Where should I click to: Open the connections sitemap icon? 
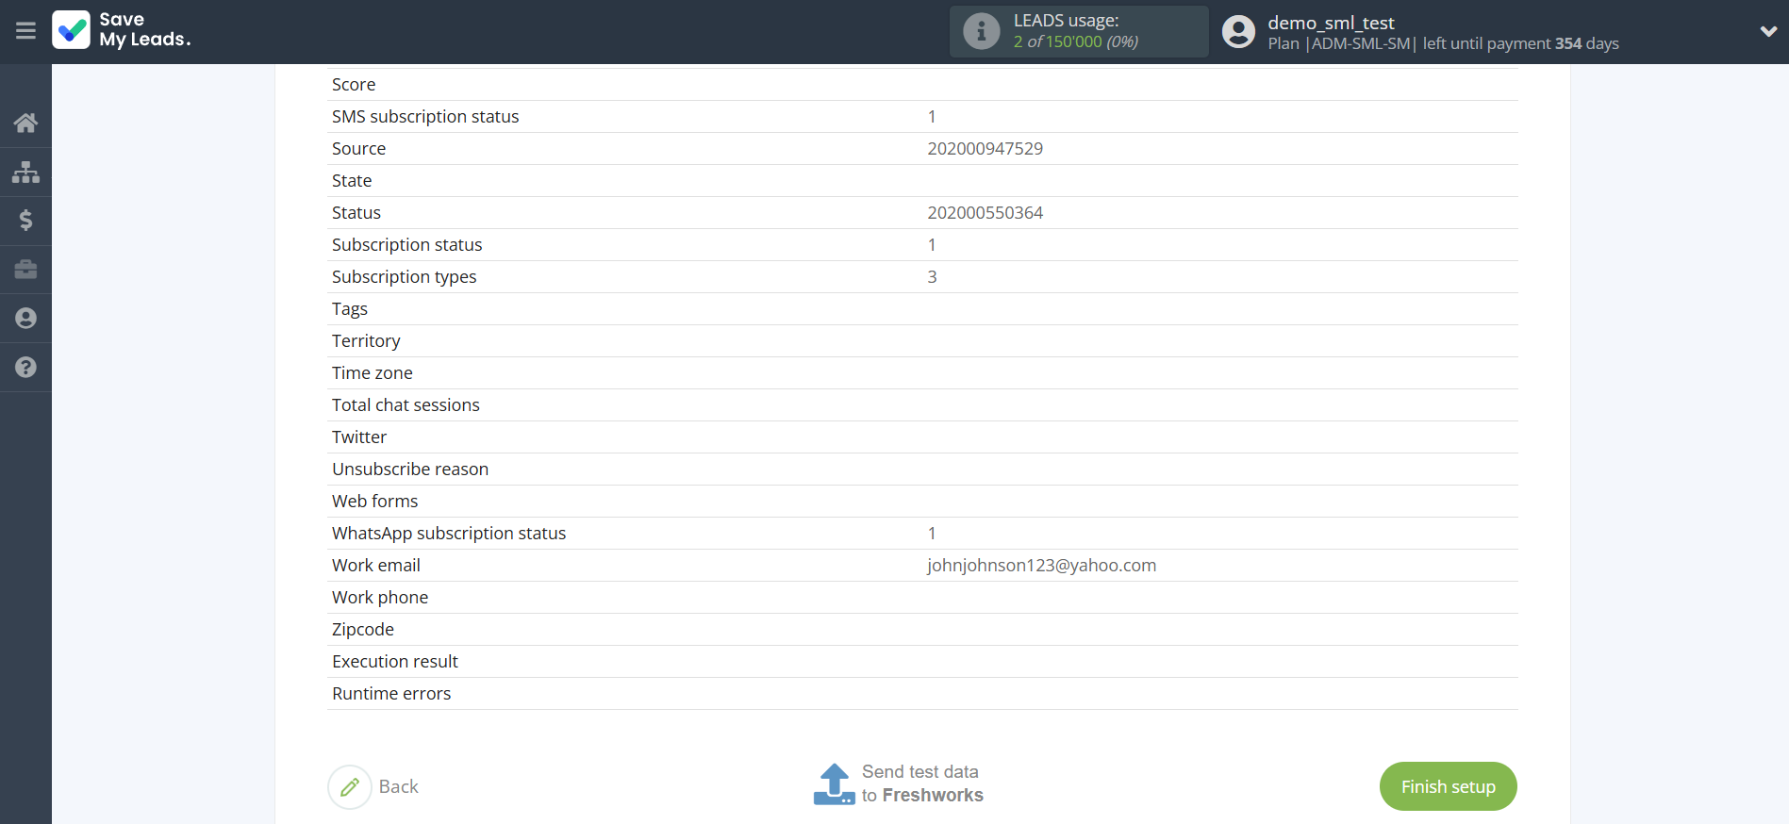coord(25,172)
